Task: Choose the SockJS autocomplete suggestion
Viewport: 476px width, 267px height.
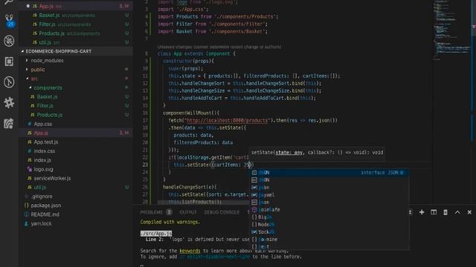Action: pyautogui.click(x=329, y=232)
